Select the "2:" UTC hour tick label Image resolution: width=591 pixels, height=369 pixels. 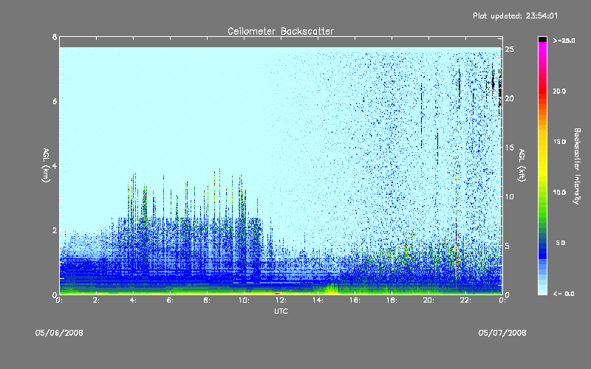(x=97, y=300)
